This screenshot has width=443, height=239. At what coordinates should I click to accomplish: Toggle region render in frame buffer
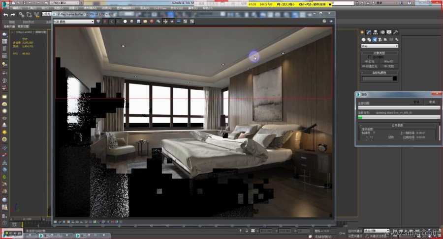(172, 22)
